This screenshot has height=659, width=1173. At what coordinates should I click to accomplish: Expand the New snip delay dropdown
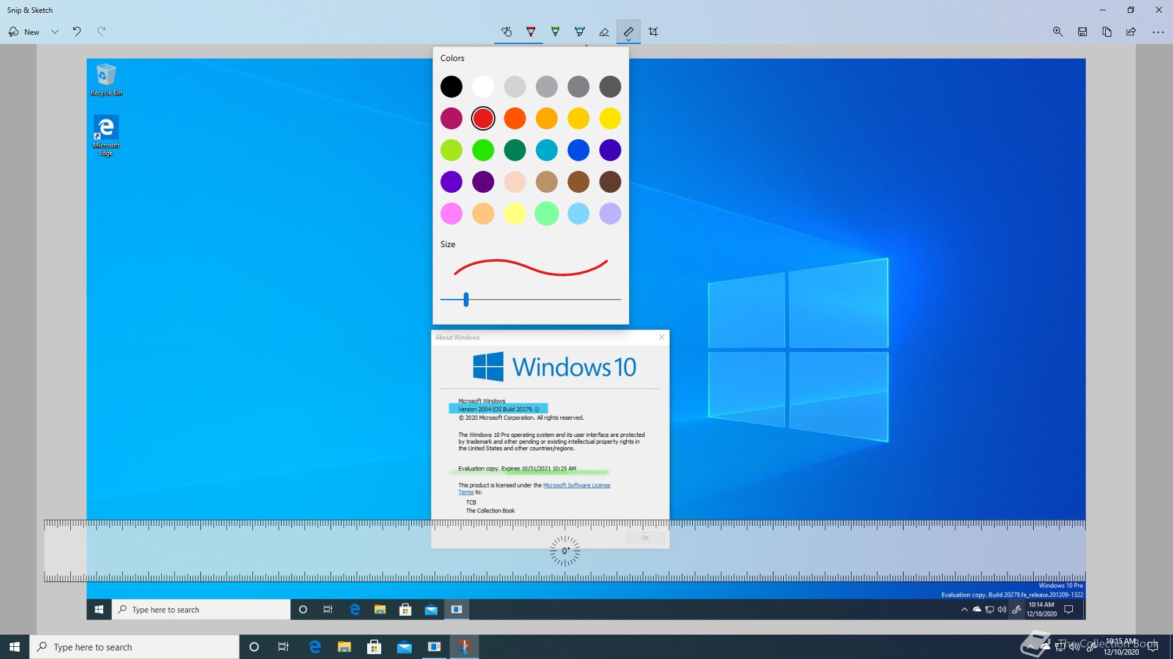(55, 32)
